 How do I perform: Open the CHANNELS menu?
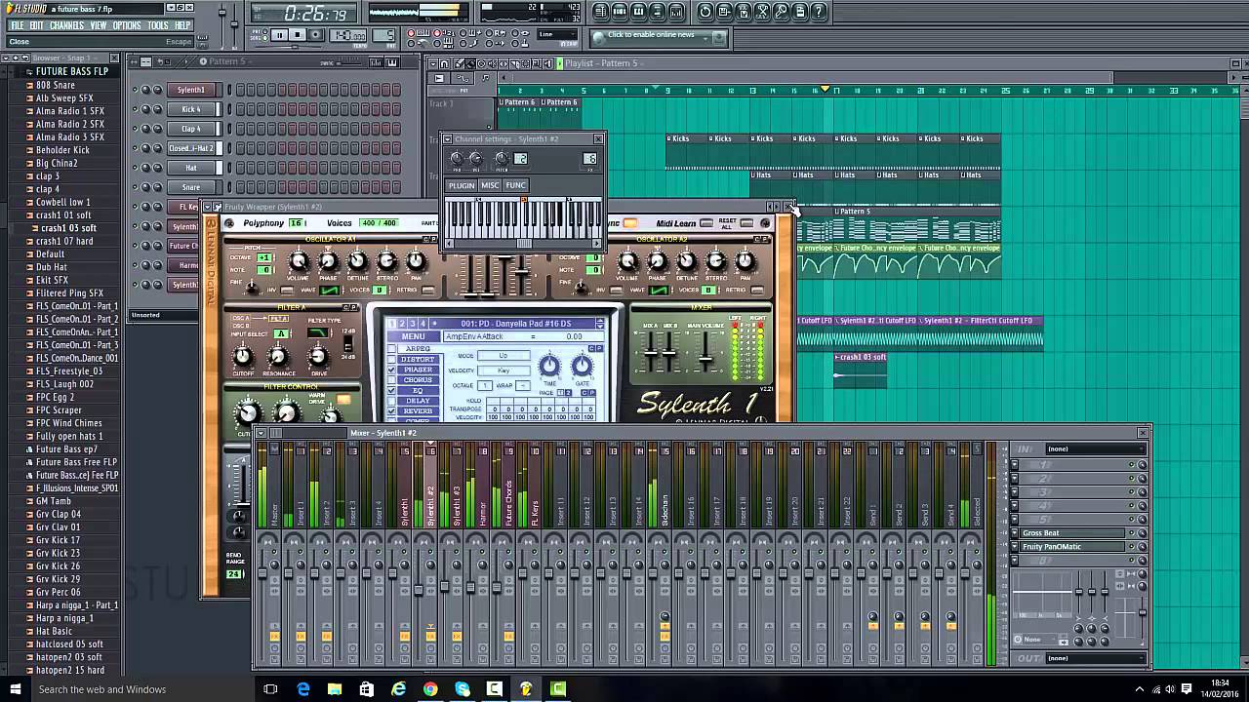(66, 25)
